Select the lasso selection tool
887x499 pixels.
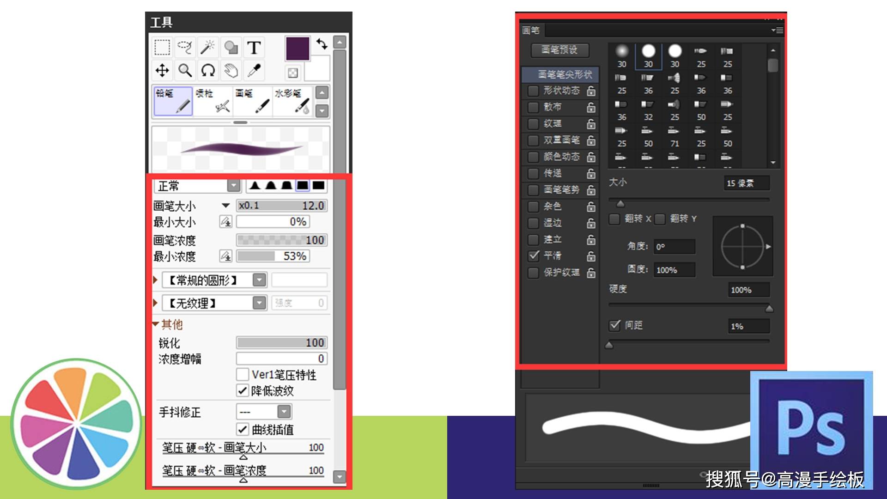tap(185, 48)
